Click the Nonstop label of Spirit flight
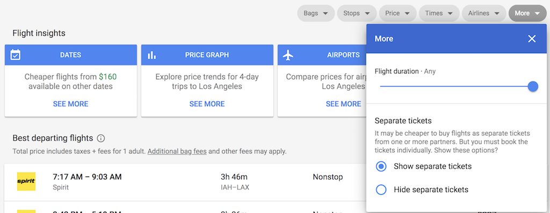550x213 pixels. pyautogui.click(x=328, y=177)
